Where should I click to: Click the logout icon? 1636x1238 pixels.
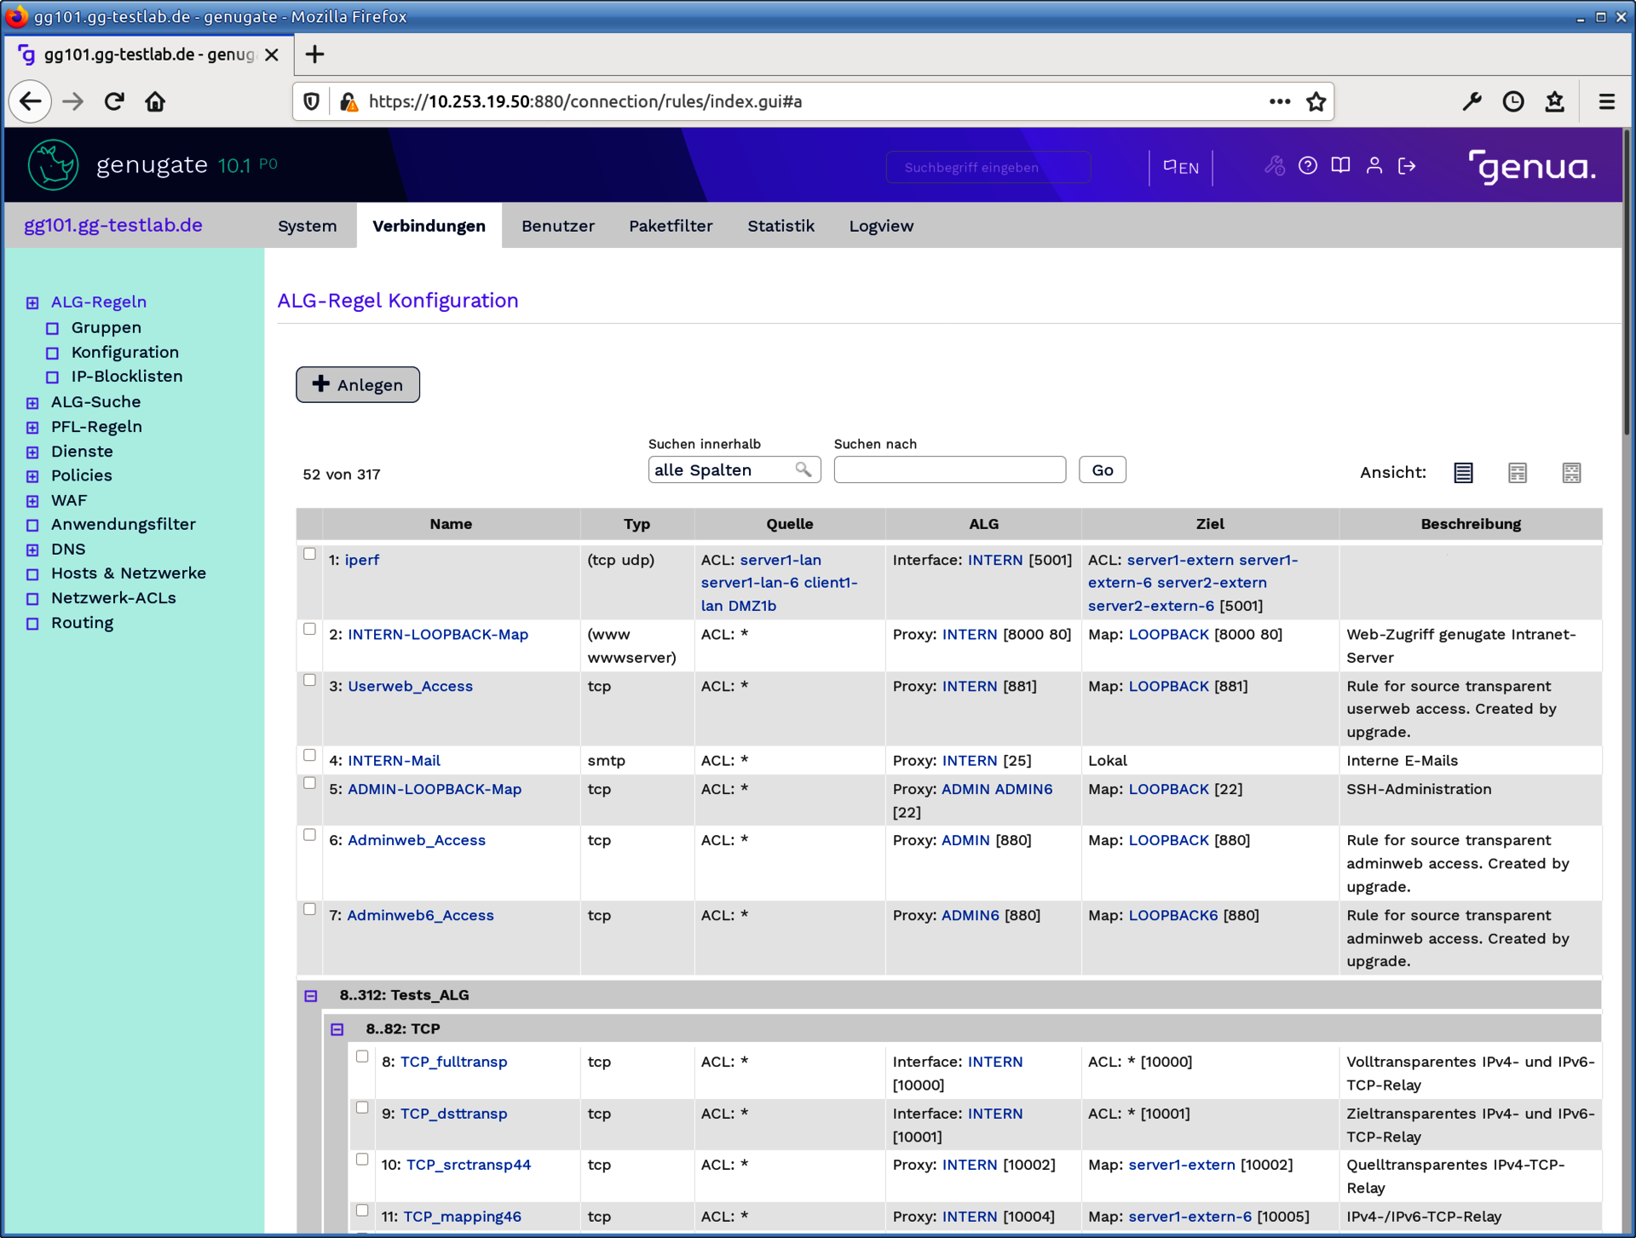tap(1408, 165)
